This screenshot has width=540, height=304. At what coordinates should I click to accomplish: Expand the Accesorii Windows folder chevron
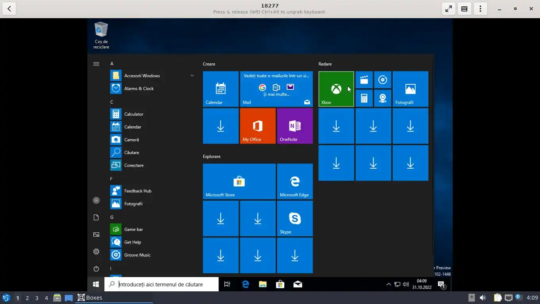[192, 76]
